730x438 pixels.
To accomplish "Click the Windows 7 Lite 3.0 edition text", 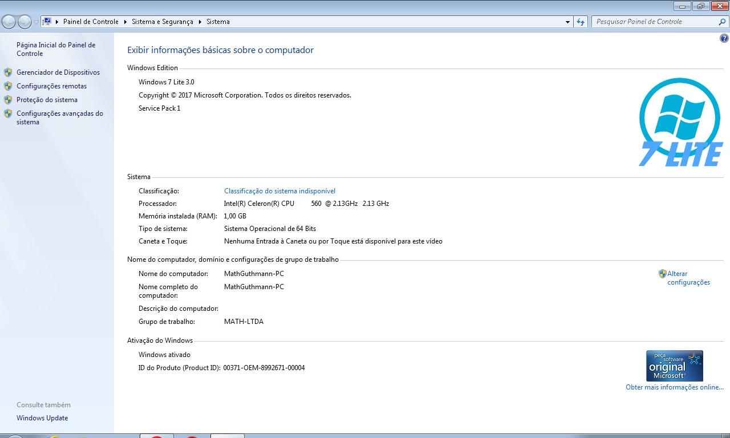I will click(x=167, y=82).
